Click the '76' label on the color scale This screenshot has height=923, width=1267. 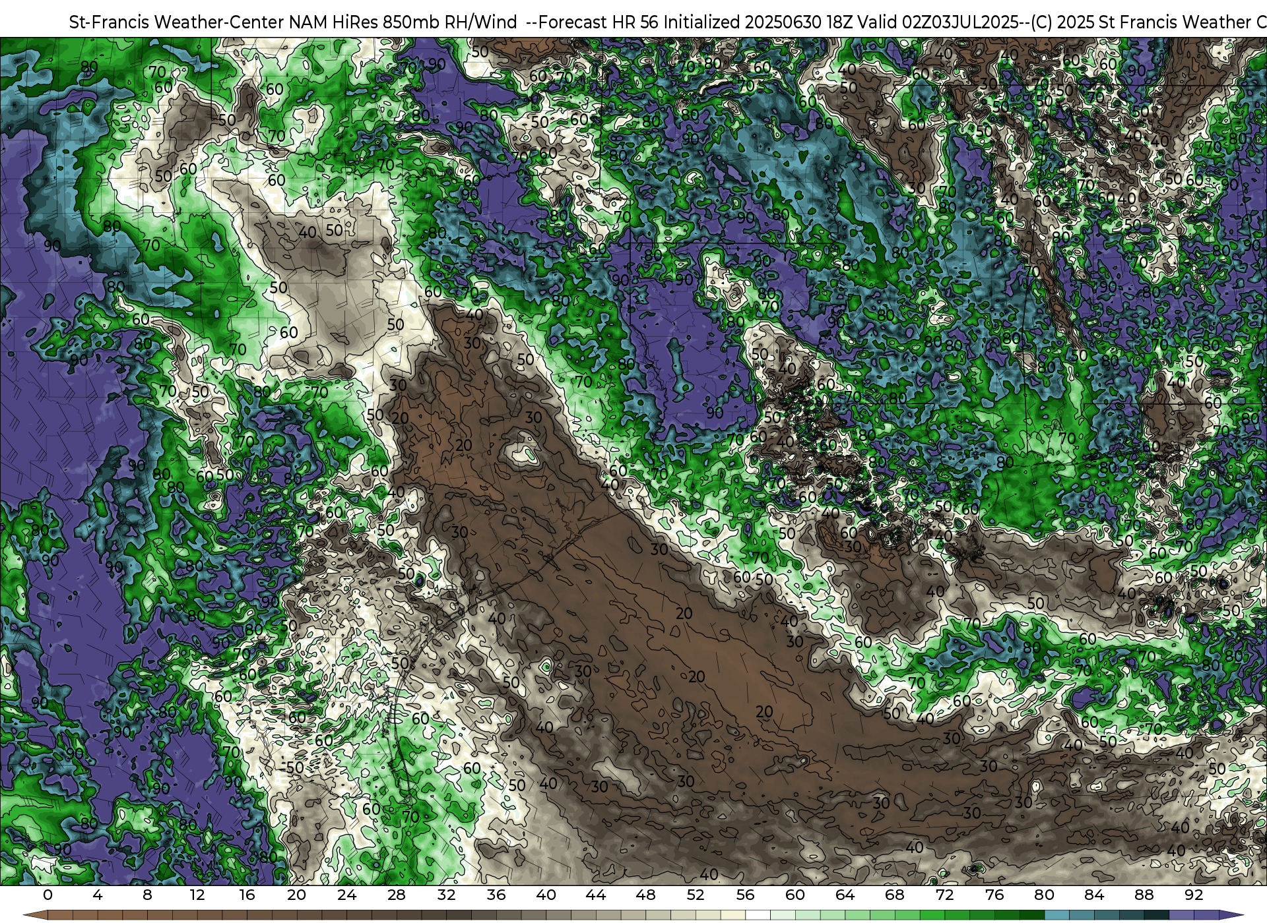[994, 895]
